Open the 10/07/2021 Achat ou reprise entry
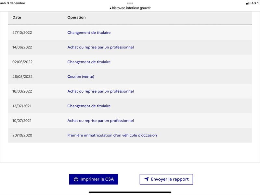 point(100,121)
